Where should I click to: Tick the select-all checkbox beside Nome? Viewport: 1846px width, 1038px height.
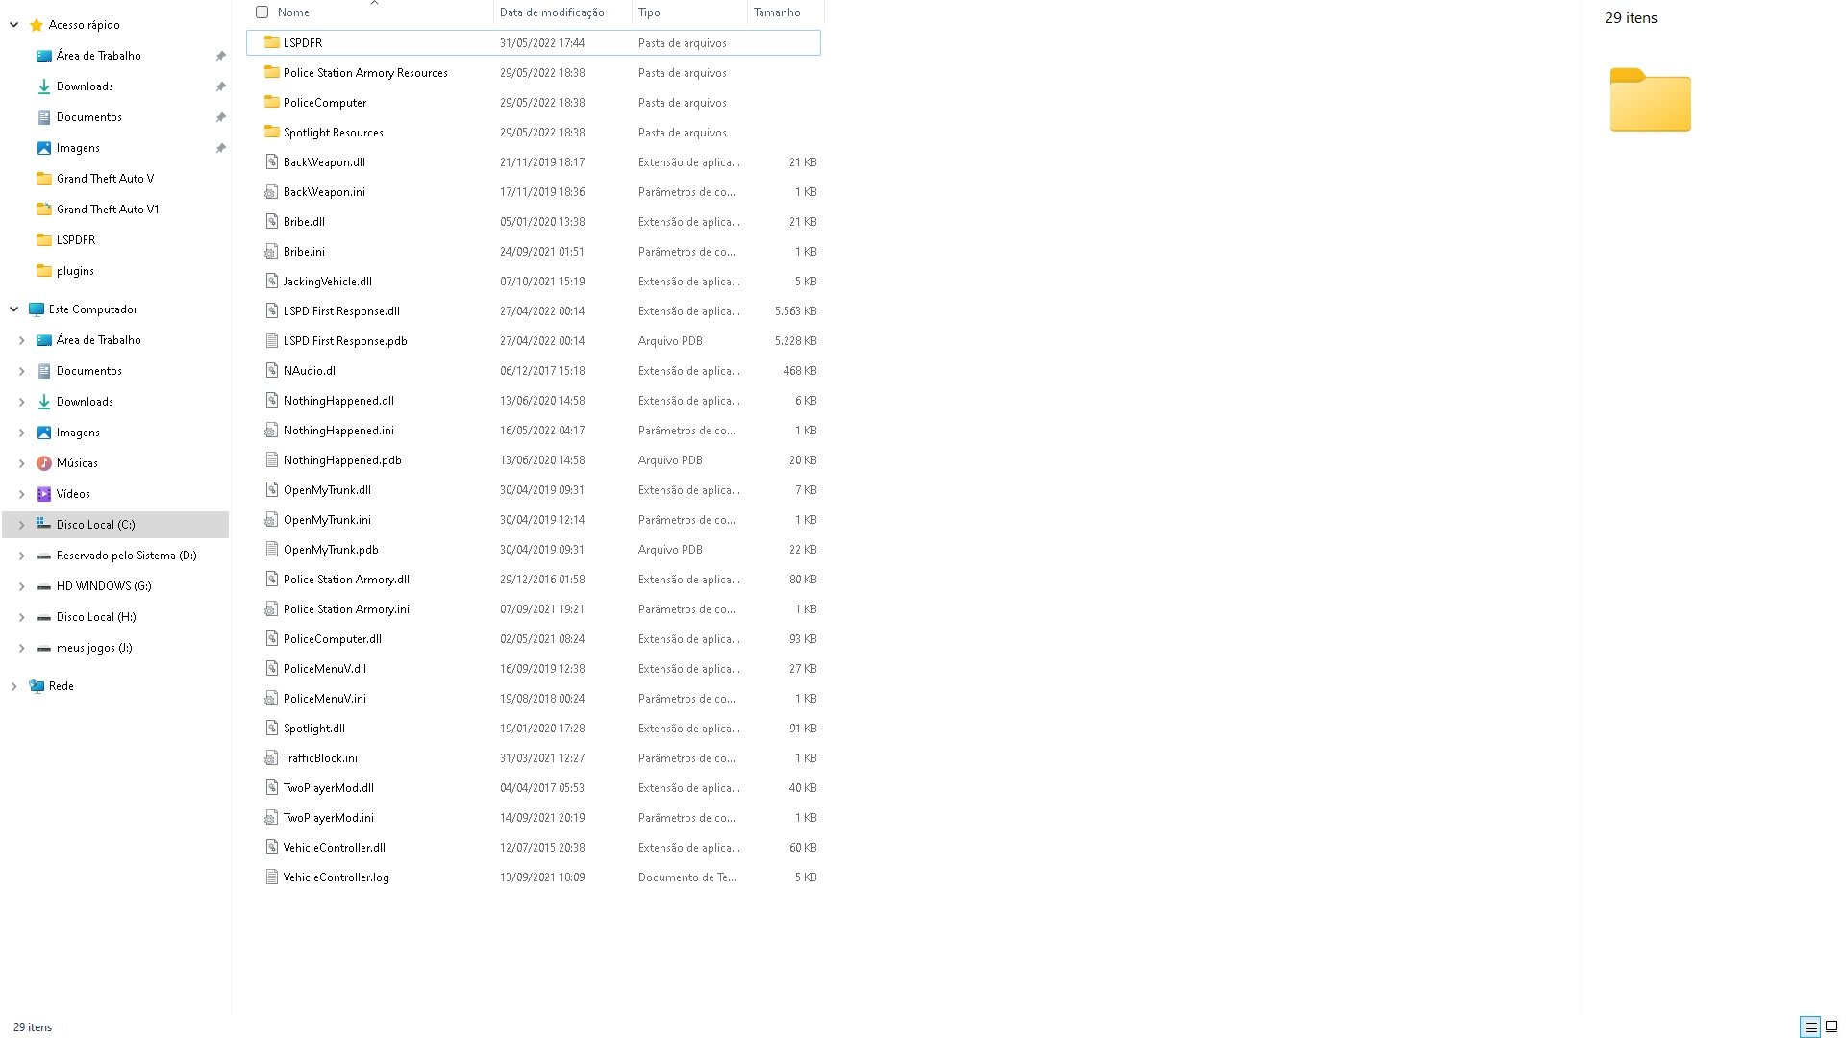pos(262,12)
